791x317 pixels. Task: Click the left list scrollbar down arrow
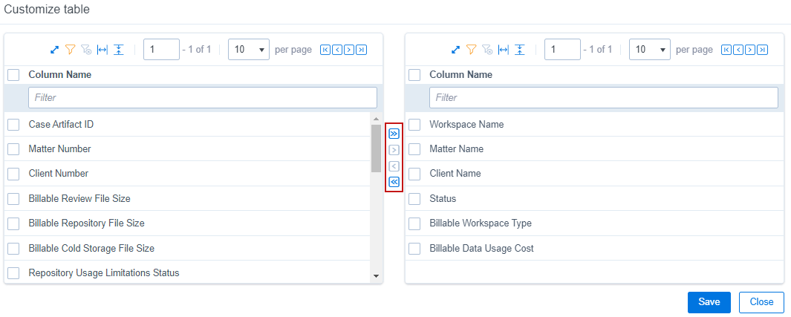pyautogui.click(x=375, y=276)
